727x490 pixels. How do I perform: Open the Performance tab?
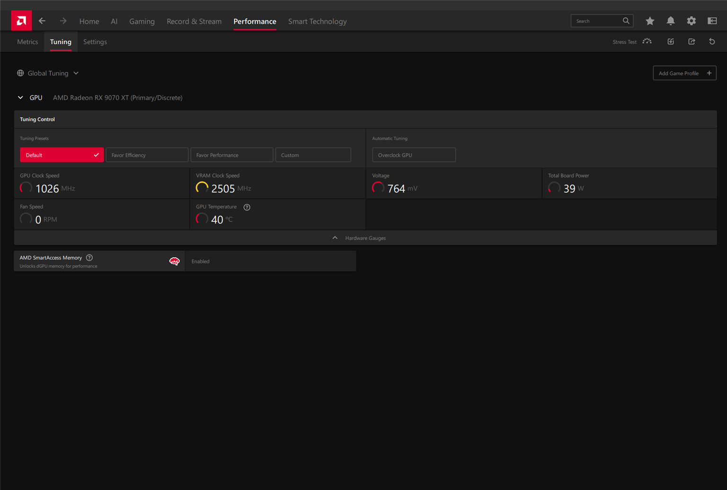(255, 21)
